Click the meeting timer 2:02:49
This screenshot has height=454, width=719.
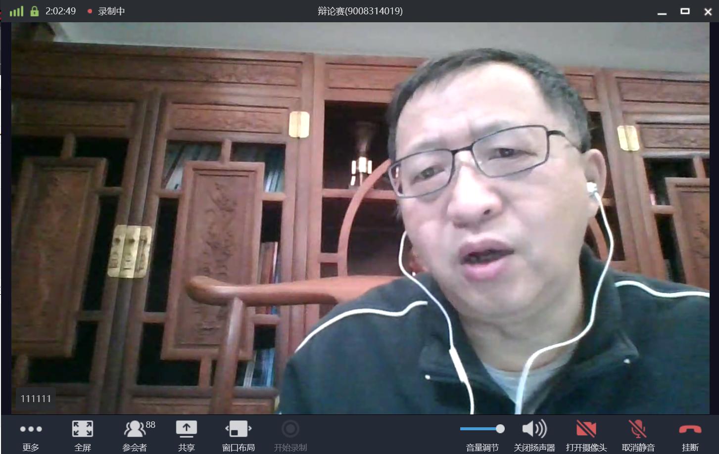point(61,11)
